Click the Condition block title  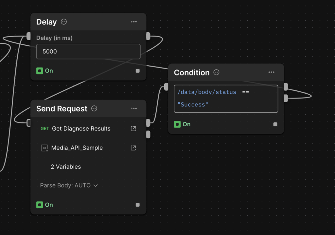[192, 72]
